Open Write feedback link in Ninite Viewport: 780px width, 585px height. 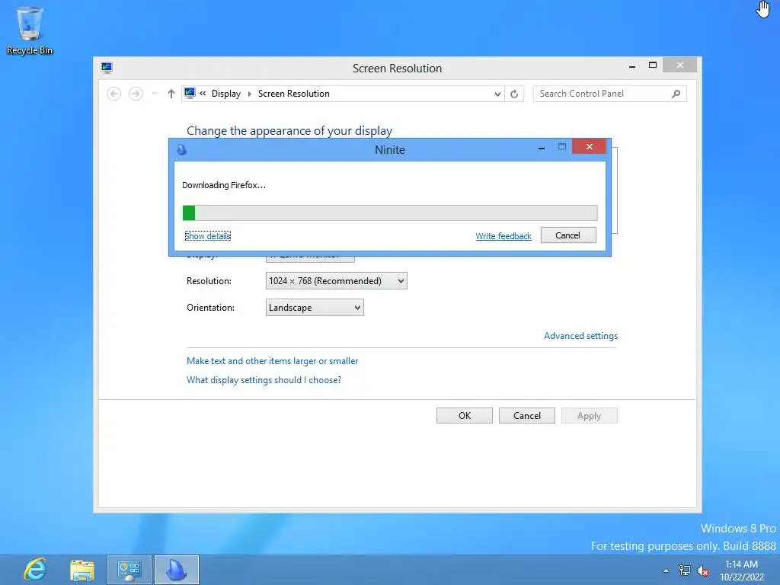[x=503, y=236]
